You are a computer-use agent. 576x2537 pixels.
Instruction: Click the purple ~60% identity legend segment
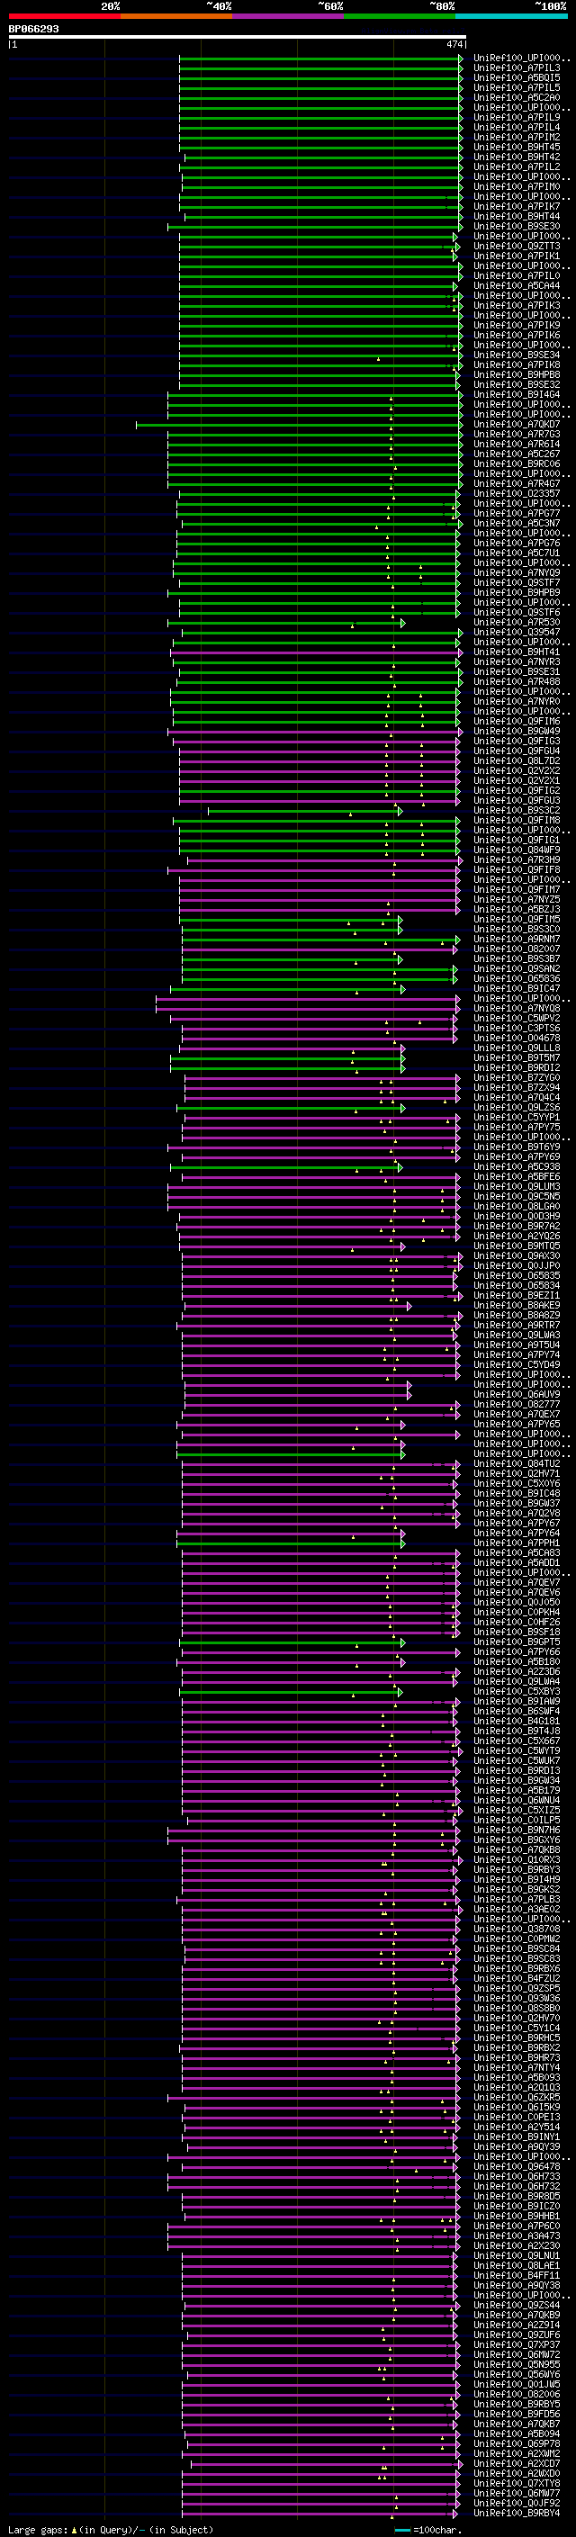[289, 16]
